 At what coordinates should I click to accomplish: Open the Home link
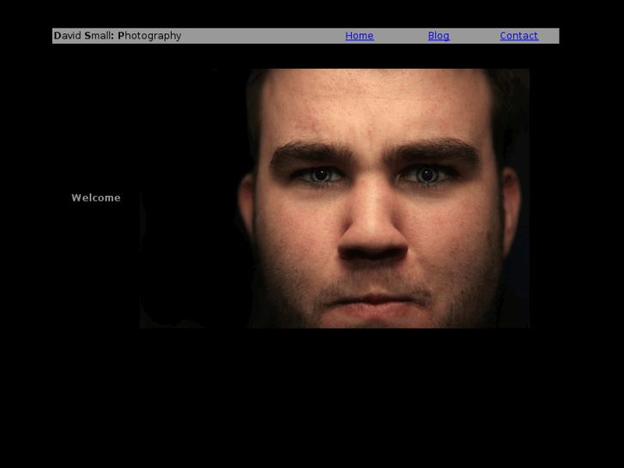pos(360,36)
